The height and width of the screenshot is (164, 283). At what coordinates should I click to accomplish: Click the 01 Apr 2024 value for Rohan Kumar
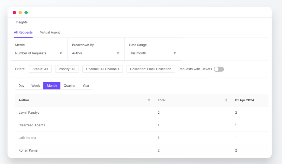point(236,150)
